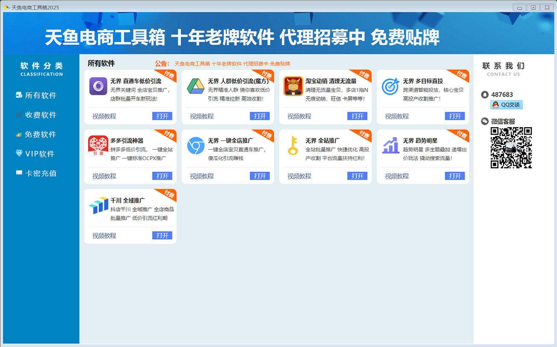557x347 pixels.
Task: Click the icon beside 所有软件 in sidebar
Action: click(19, 95)
